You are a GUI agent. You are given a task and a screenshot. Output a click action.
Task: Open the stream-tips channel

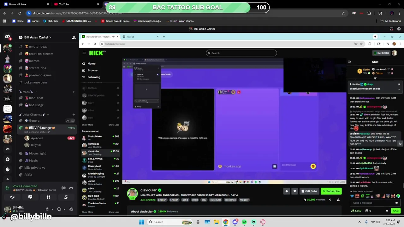point(47,68)
